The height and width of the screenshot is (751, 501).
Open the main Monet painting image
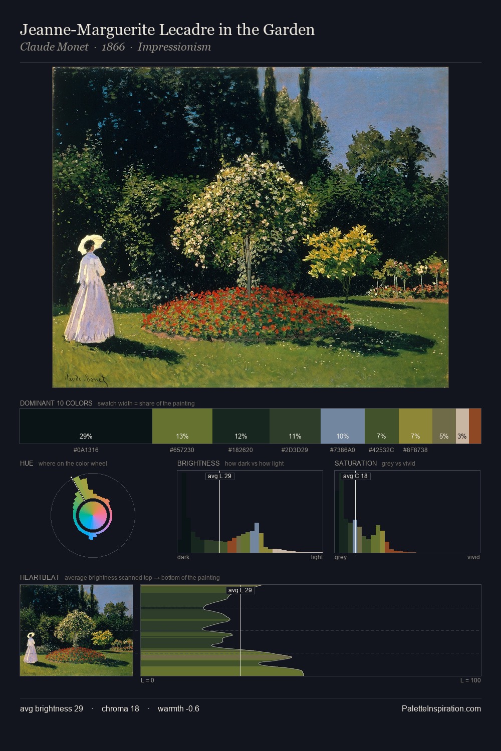tap(250, 227)
